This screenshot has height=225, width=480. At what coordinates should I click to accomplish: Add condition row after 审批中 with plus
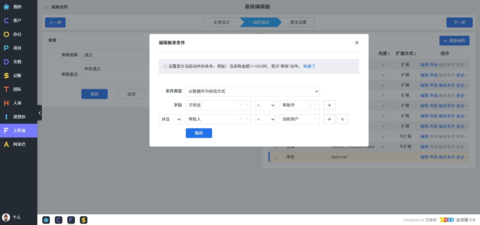click(329, 105)
